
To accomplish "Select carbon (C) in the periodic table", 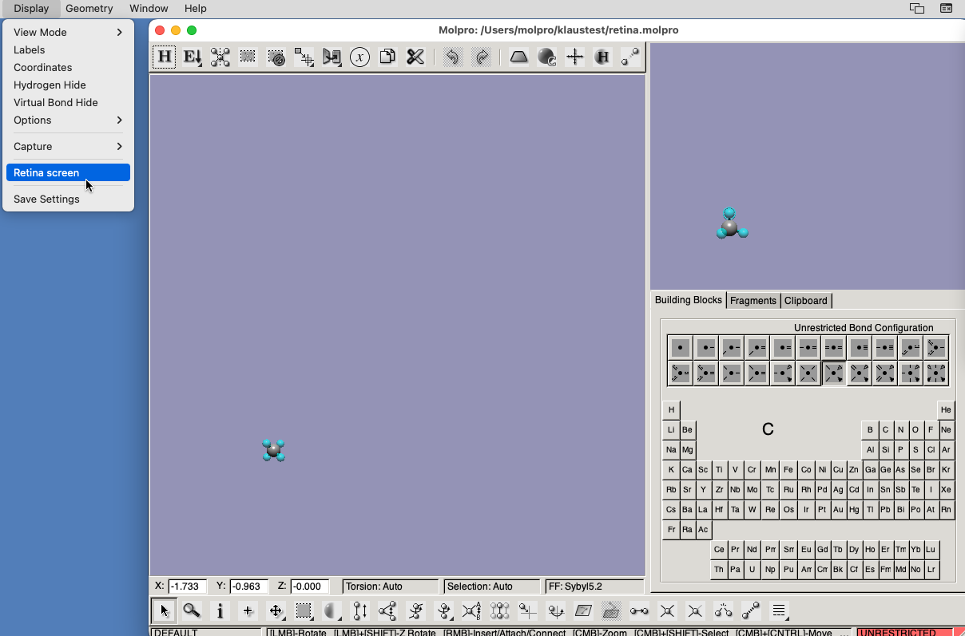I will [x=885, y=429].
